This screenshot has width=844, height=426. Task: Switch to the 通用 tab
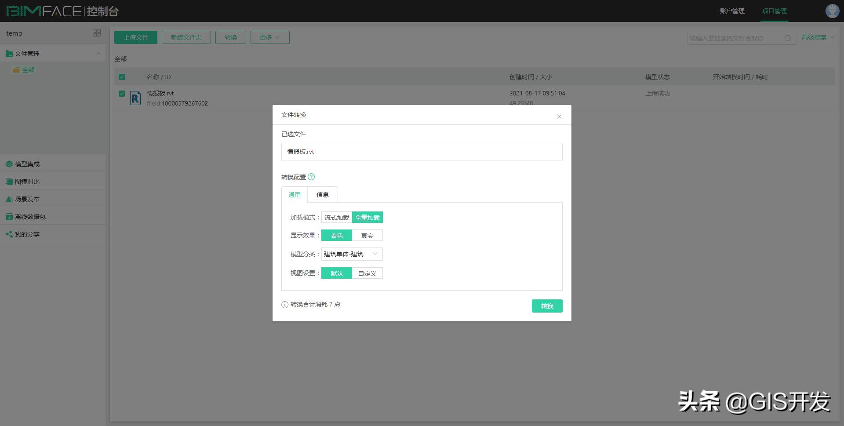[295, 195]
